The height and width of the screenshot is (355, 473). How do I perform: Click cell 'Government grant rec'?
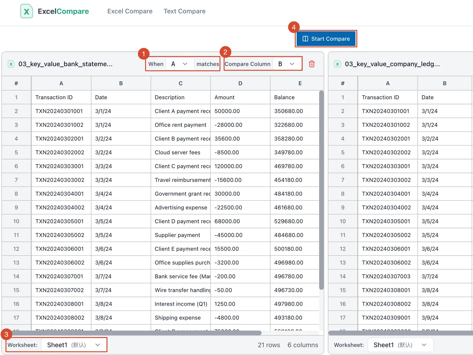180,194
